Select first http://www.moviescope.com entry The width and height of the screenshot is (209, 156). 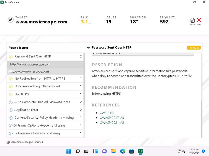[x=45, y=64]
